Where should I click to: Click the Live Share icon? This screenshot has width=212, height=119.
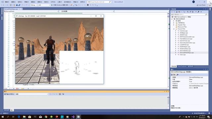(x=197, y=5)
